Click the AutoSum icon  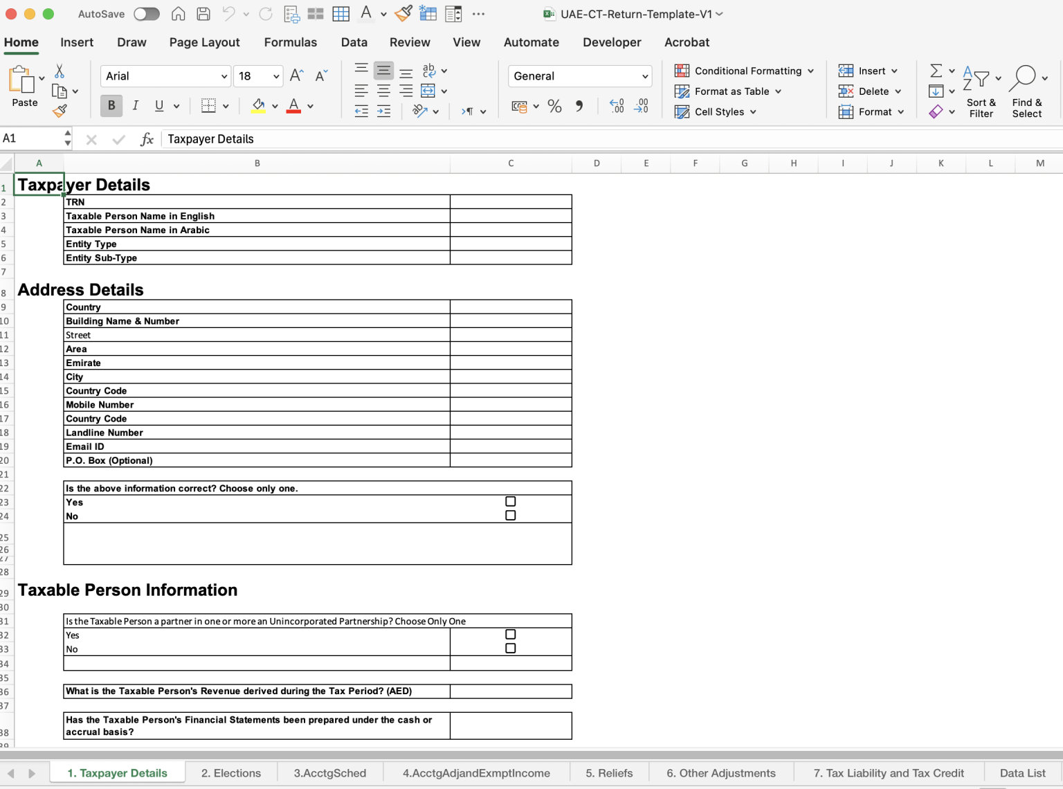tap(936, 70)
